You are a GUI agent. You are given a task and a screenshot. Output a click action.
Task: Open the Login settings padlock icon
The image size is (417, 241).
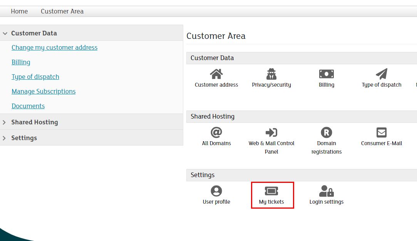click(327, 191)
